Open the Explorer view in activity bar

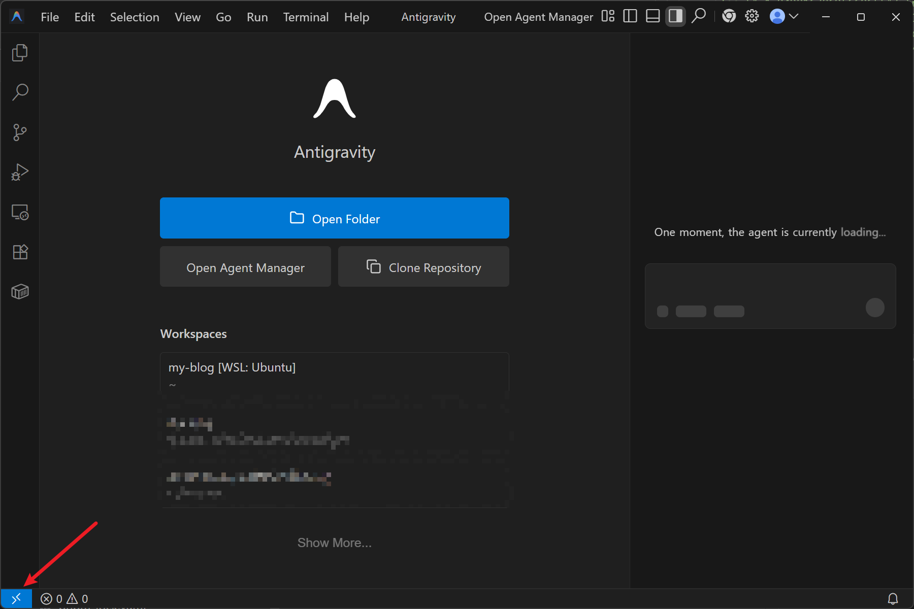click(x=20, y=53)
